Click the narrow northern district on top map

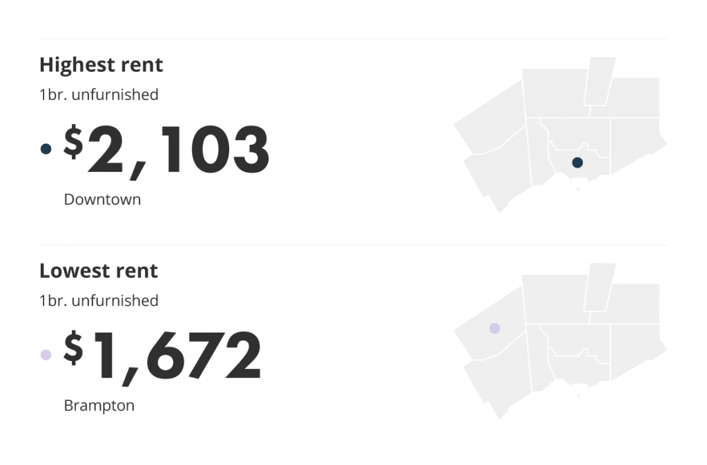[x=600, y=81]
